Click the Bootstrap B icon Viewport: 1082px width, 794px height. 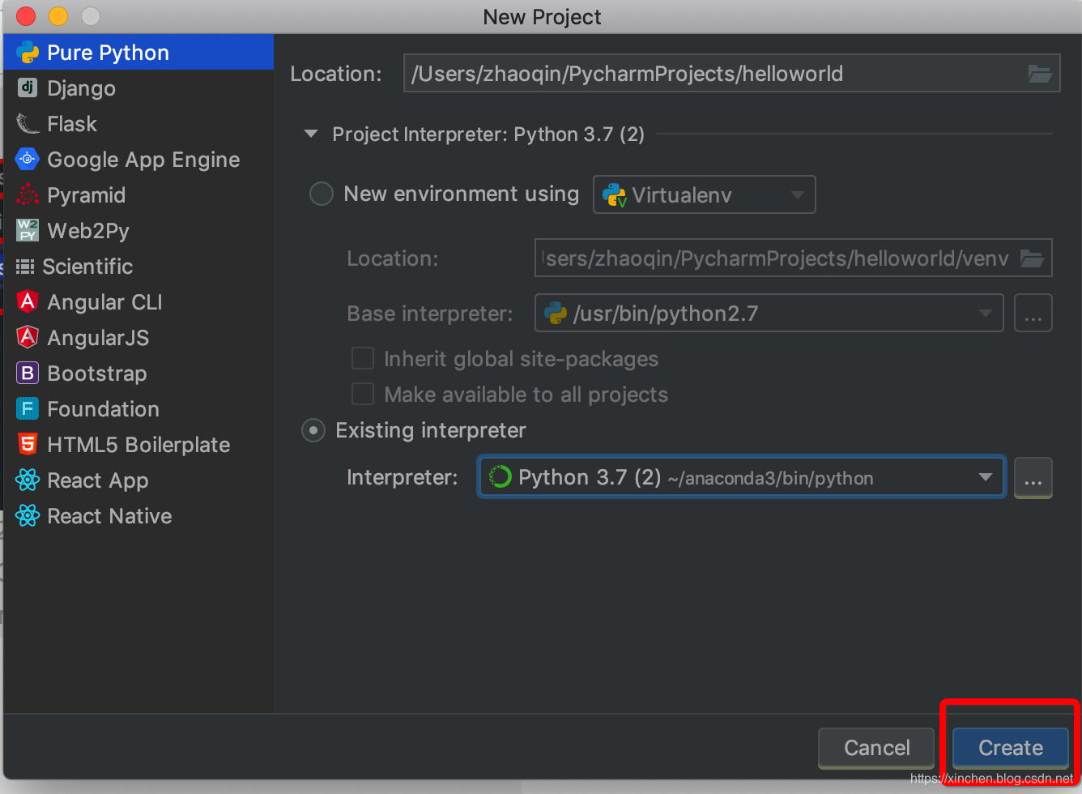(x=28, y=373)
